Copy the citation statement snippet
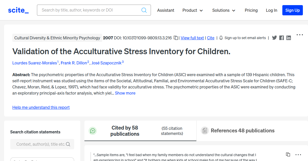308x161 pixels. (288, 155)
